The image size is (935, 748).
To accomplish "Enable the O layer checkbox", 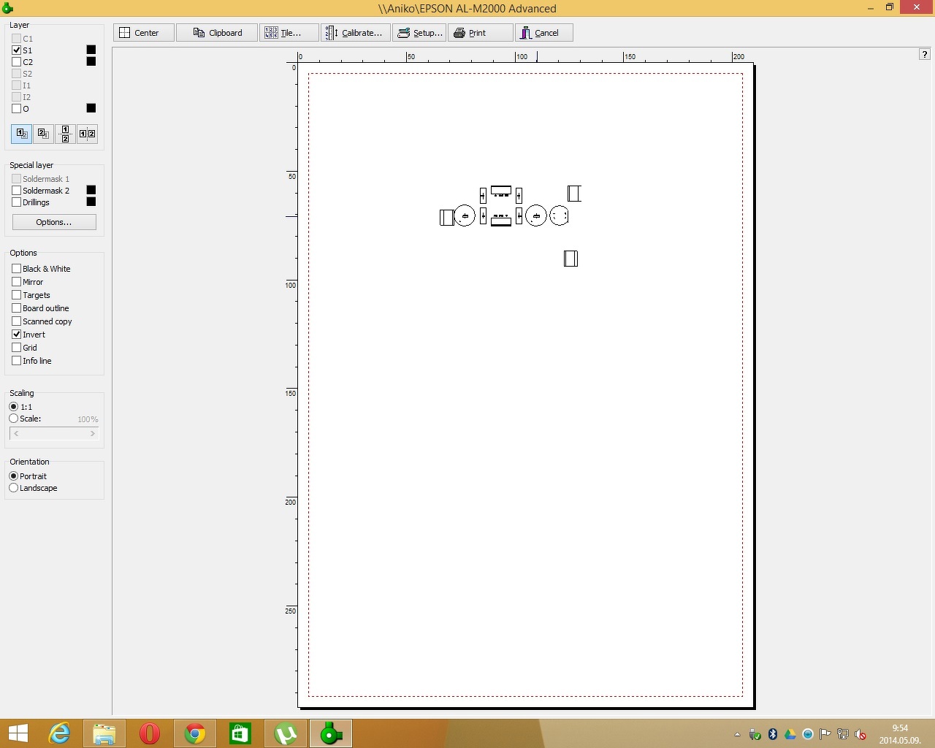I will pos(16,109).
